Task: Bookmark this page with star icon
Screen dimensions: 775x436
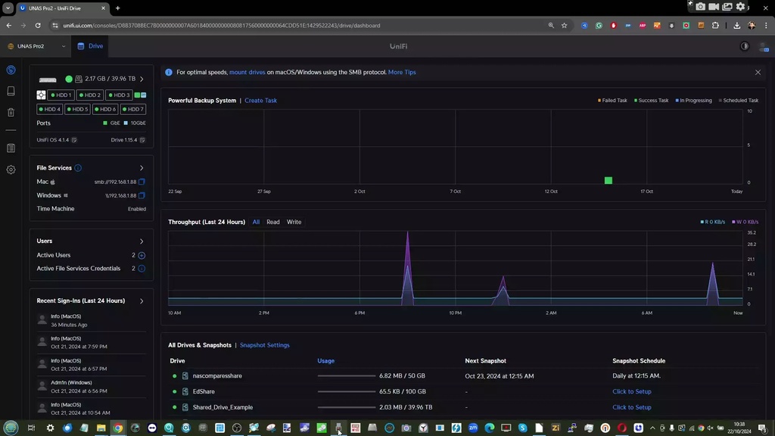Action: [564, 25]
